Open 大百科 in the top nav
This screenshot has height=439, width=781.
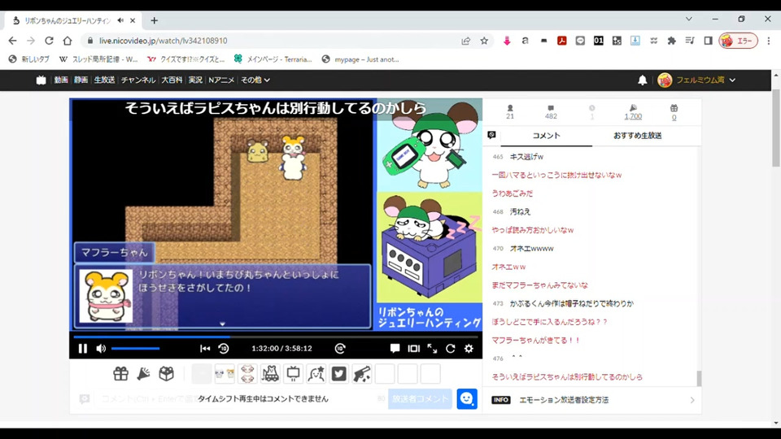pyautogui.click(x=172, y=80)
